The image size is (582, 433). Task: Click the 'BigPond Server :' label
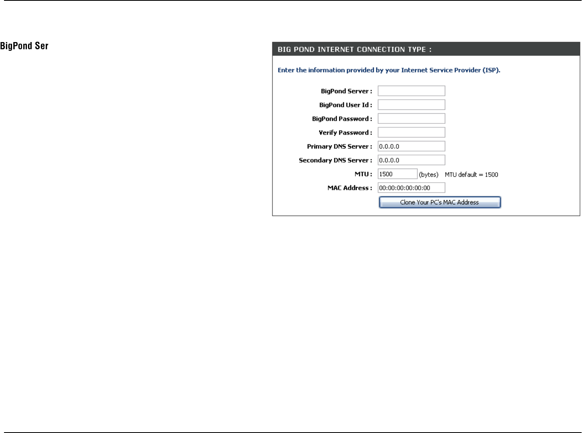click(x=347, y=91)
